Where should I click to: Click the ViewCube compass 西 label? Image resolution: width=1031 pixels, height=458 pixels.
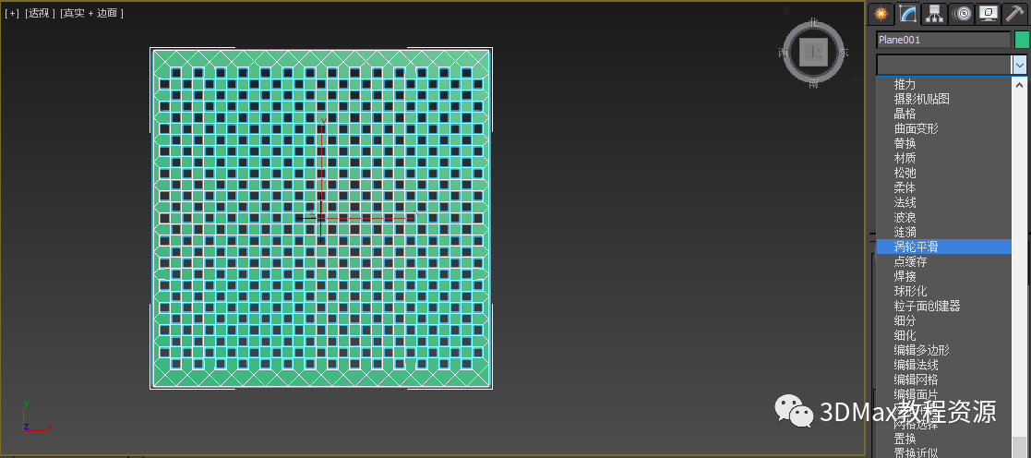click(x=784, y=53)
